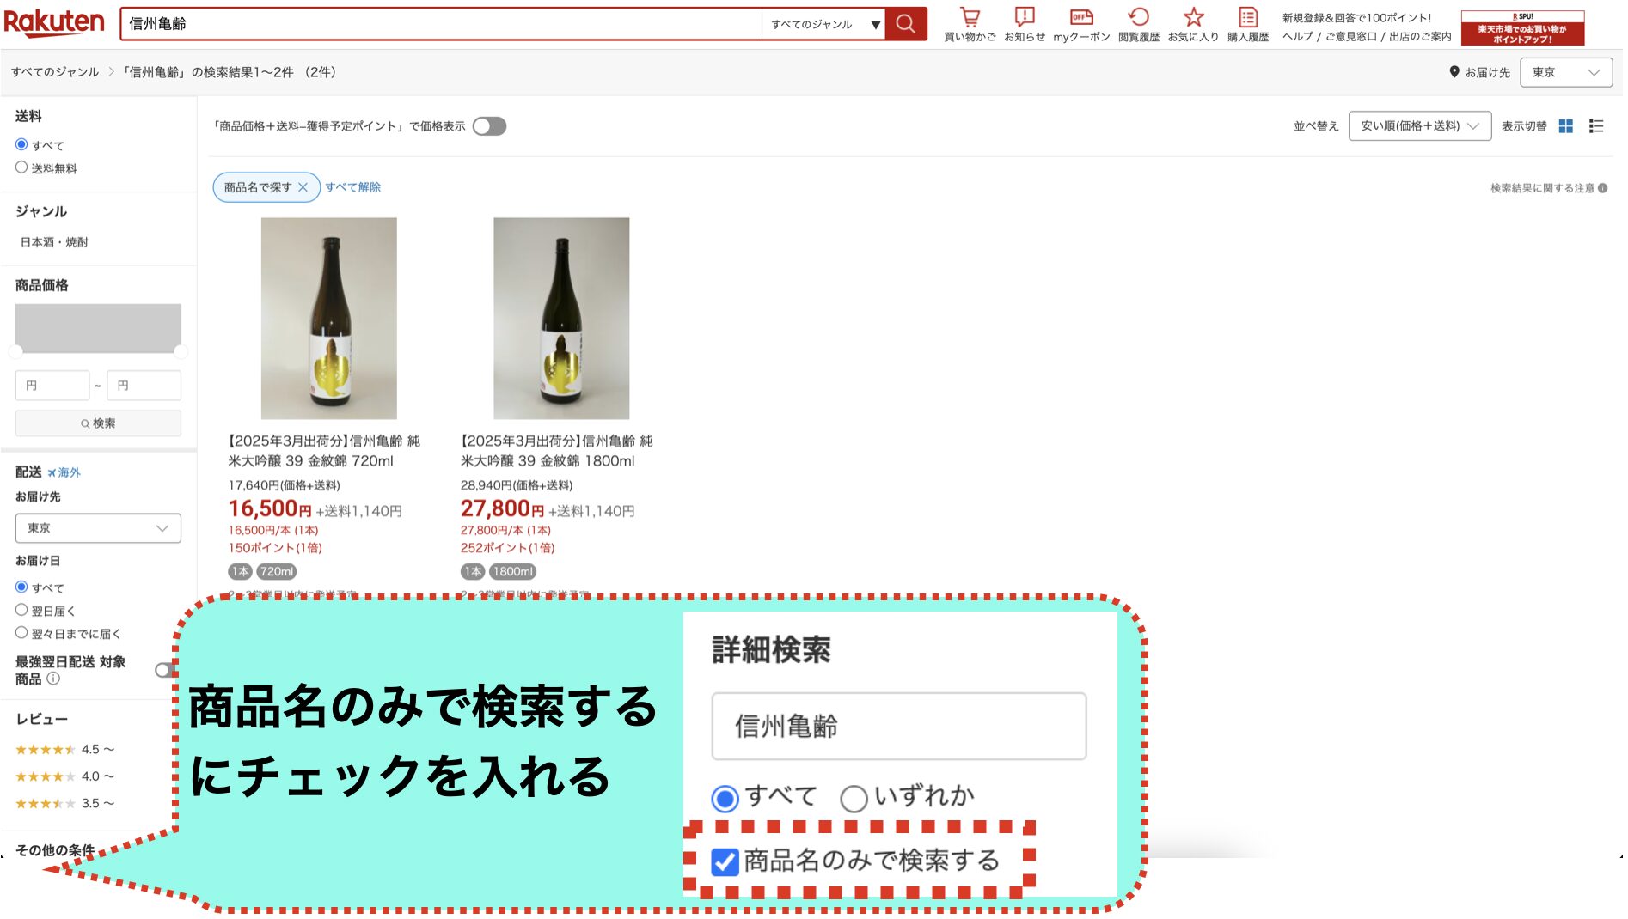Click the red search magnifier button
1628x919 pixels.
pos(906,24)
